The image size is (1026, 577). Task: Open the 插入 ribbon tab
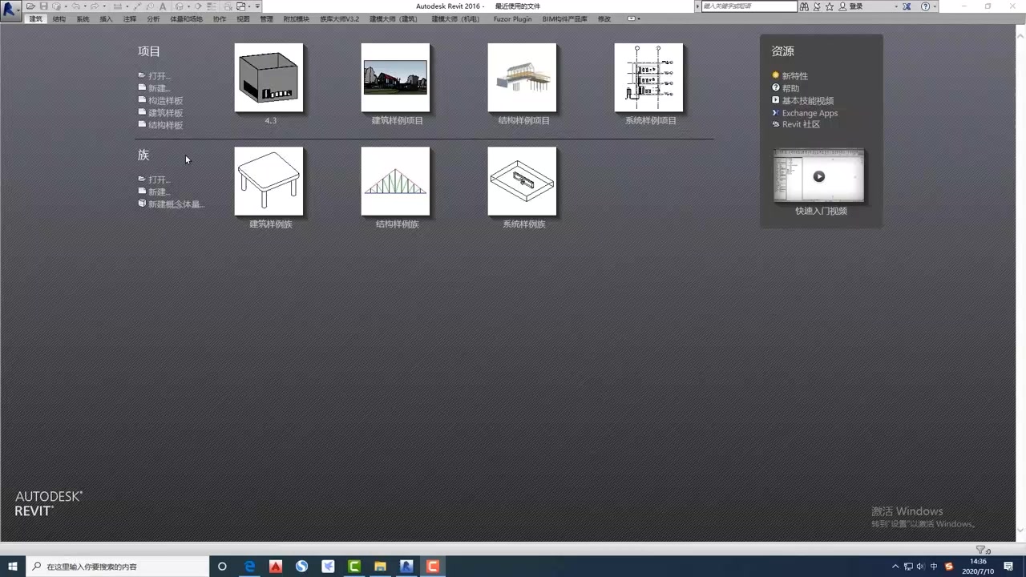(106, 18)
